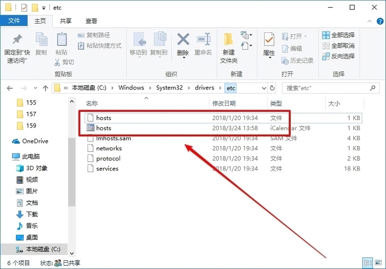Select the lmhosts.sam file
The width and height of the screenshot is (386, 269).
tap(223, 138)
